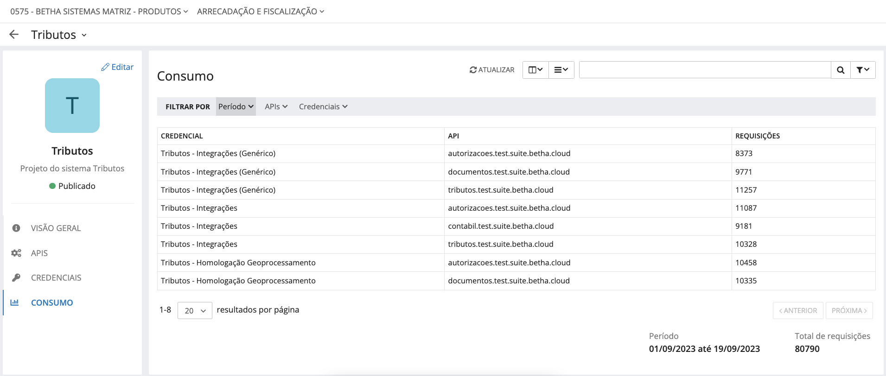Click the requisições value 11257
The width and height of the screenshot is (886, 376).
(x=746, y=190)
